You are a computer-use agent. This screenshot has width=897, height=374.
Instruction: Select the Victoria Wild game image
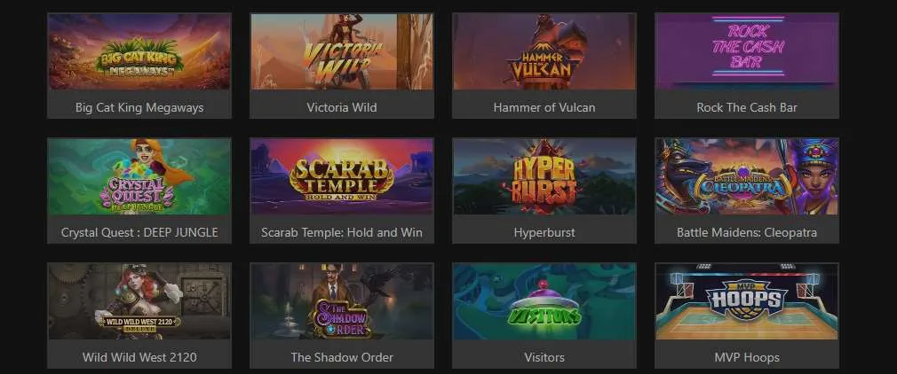coord(342,51)
